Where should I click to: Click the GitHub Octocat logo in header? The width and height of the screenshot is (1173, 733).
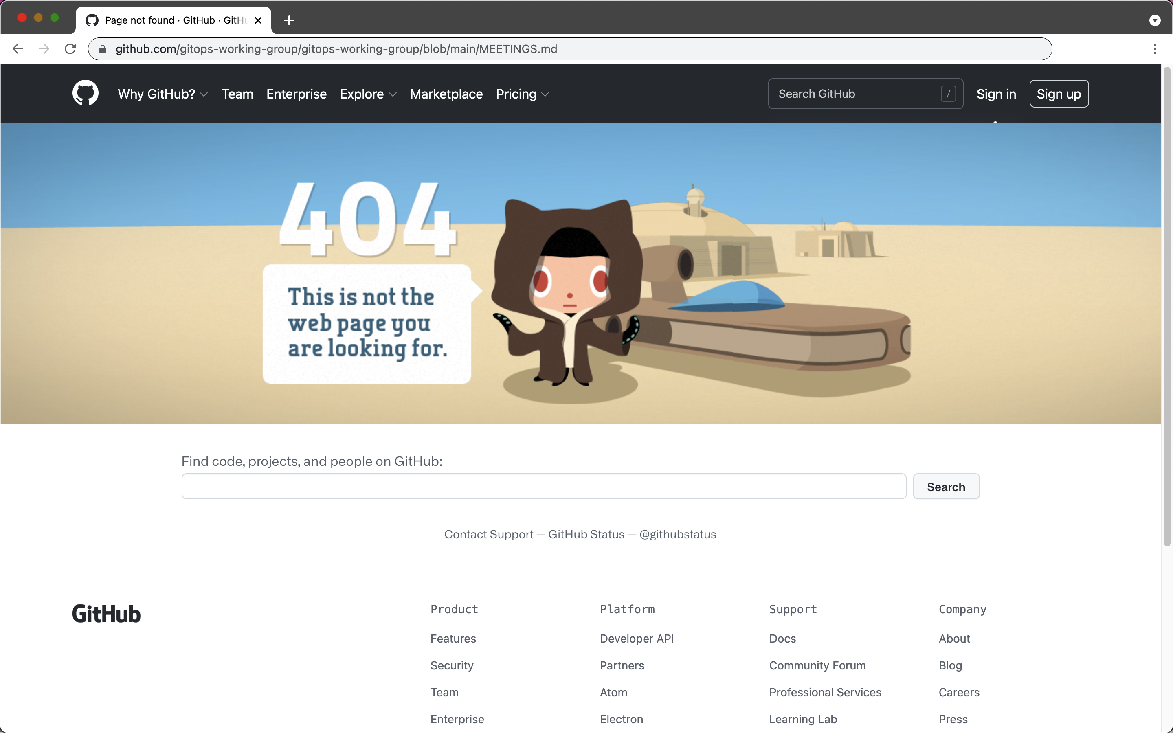(x=85, y=93)
